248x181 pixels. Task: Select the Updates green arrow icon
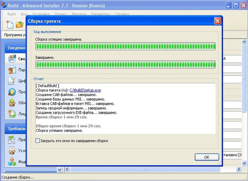pyautogui.click(x=12, y=103)
